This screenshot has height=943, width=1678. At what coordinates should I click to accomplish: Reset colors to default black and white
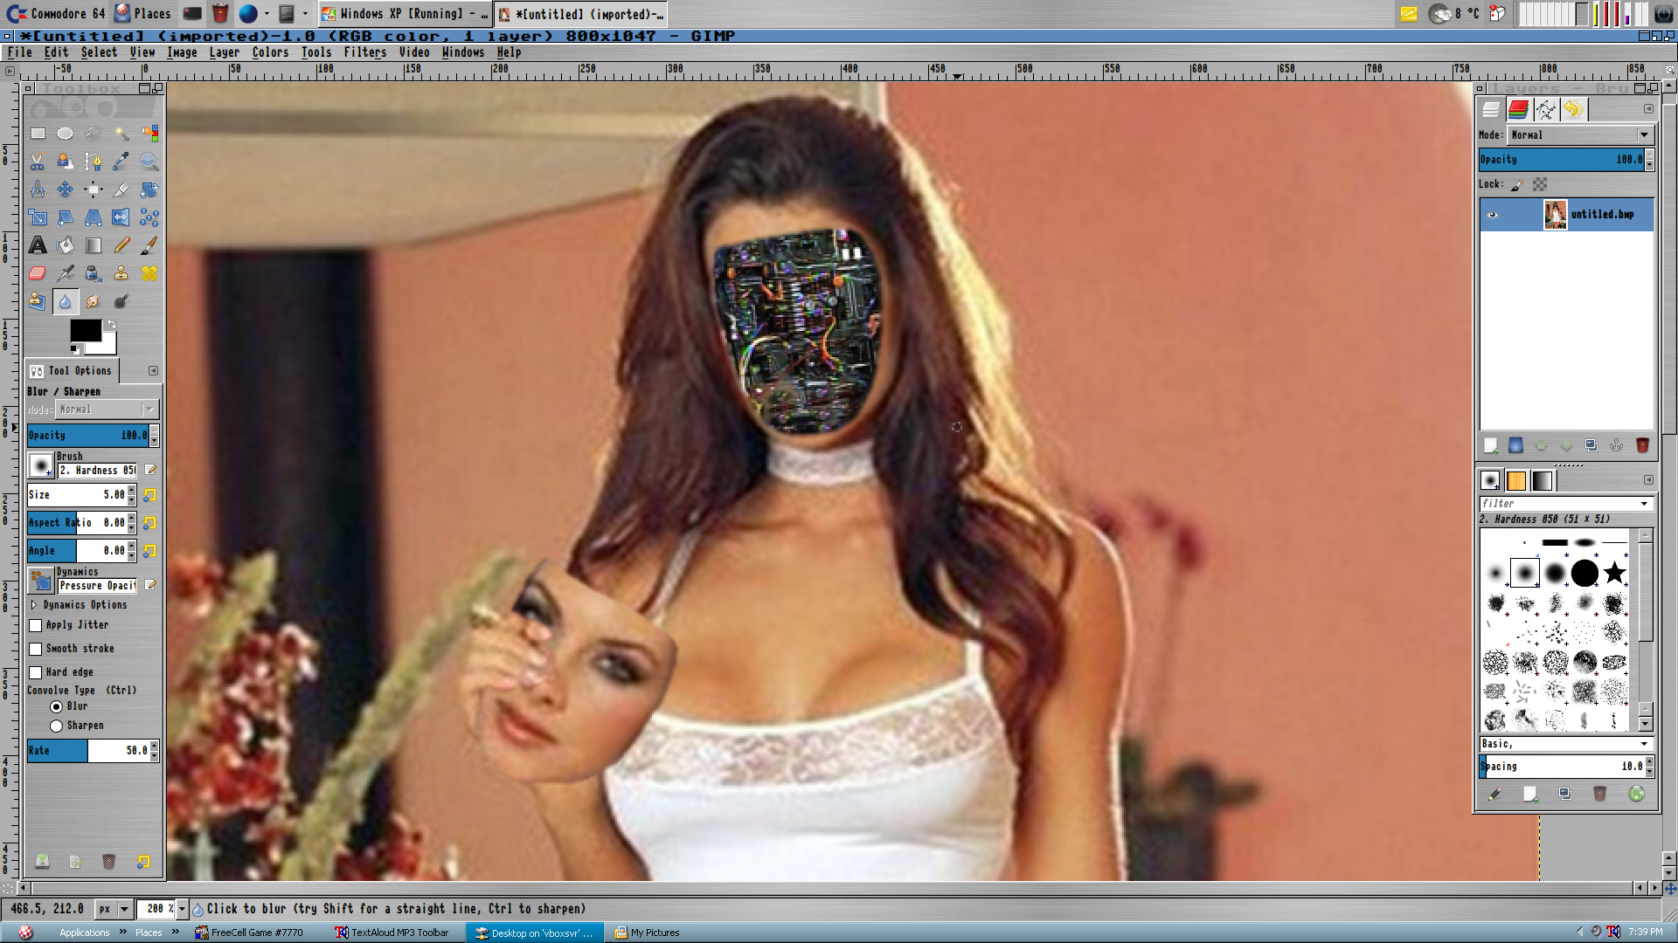point(75,348)
